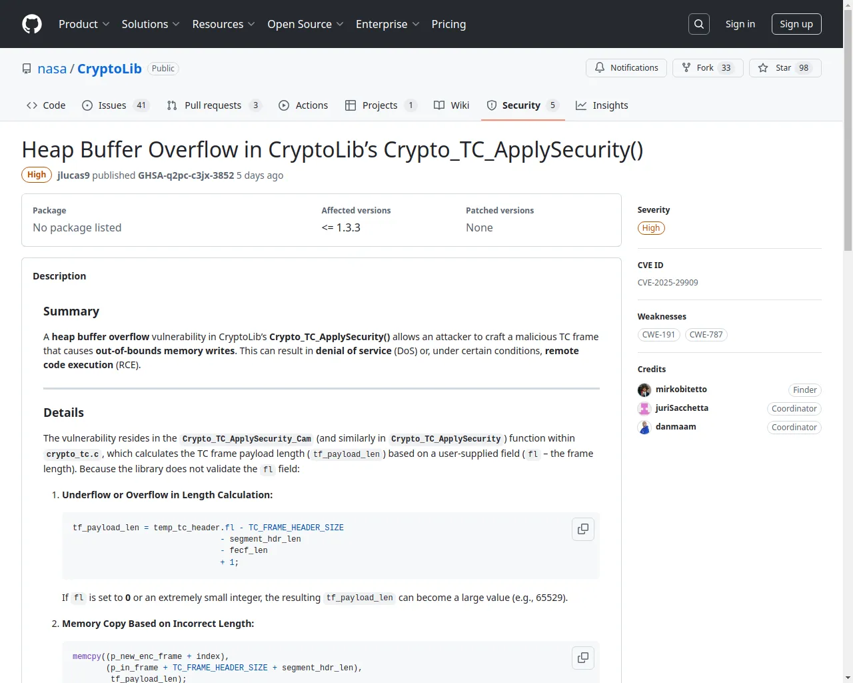
Task: Click juriSacchetta's avatar
Action: click(x=644, y=408)
